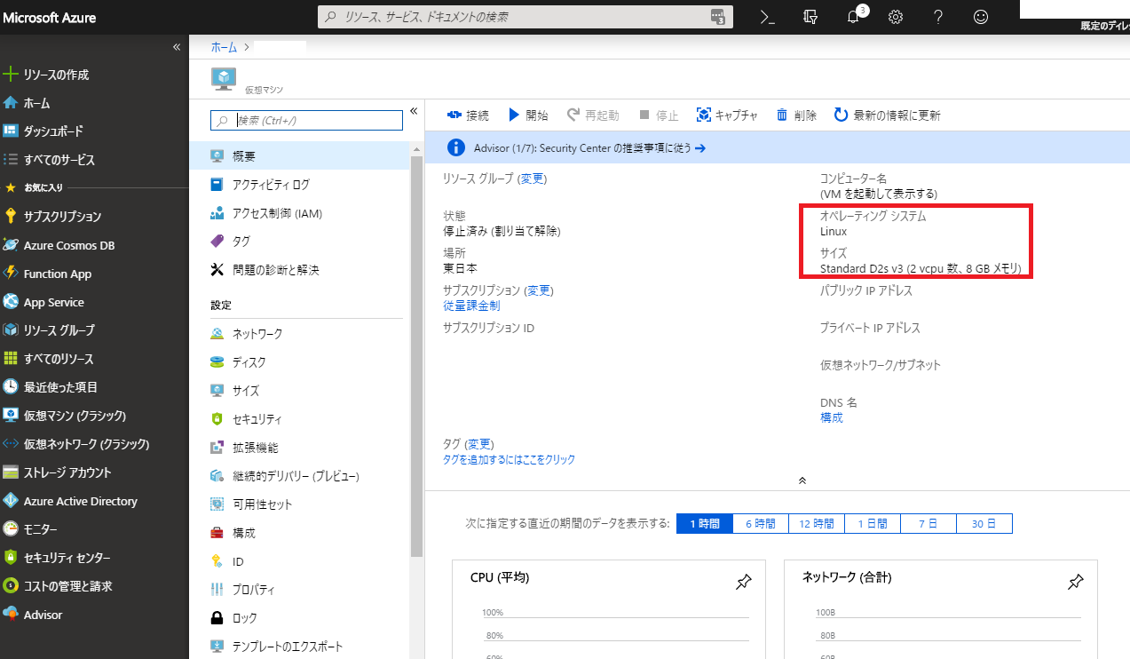Click the 接続 toolbar button

[468, 115]
